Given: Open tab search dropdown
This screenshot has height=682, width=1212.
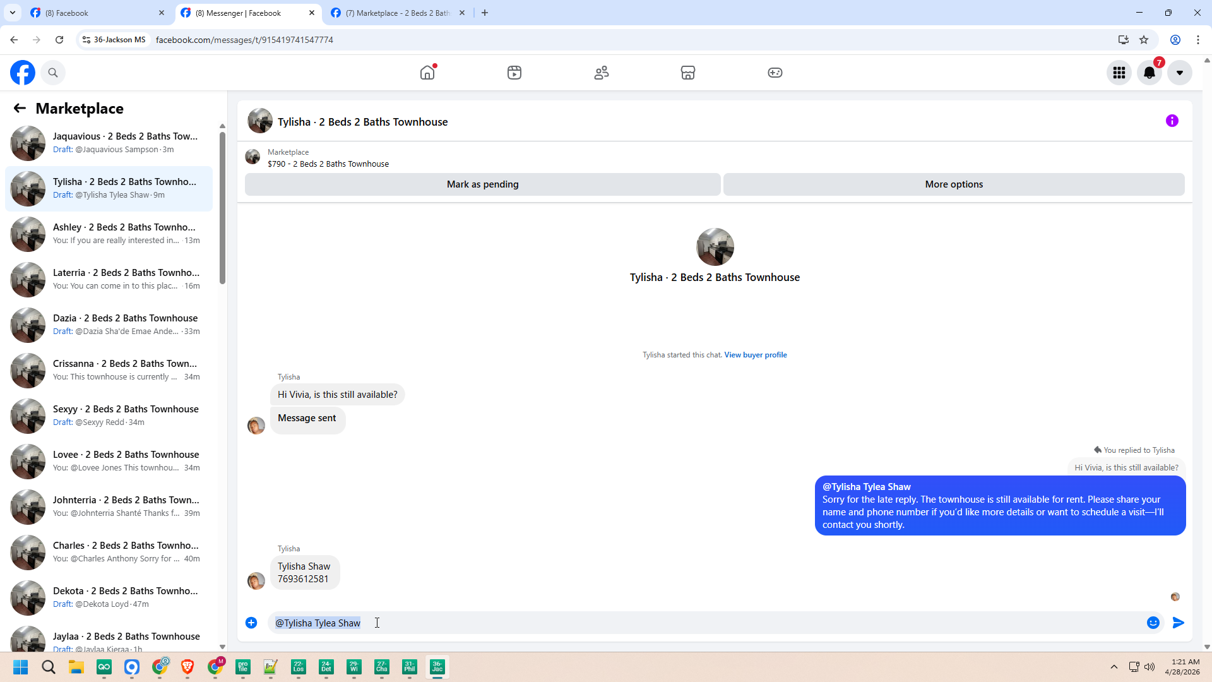Looking at the screenshot, I should coord(12,13).
